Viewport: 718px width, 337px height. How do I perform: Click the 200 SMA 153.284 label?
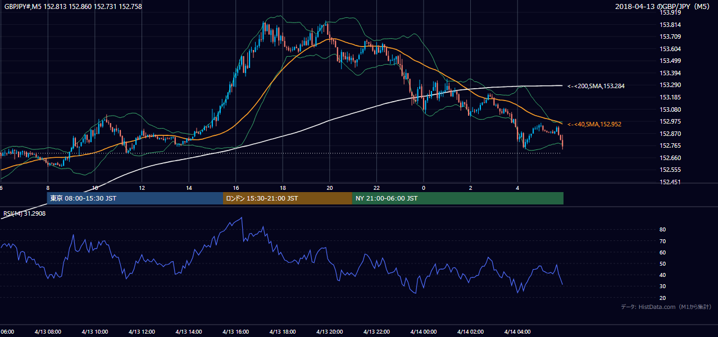(596, 86)
